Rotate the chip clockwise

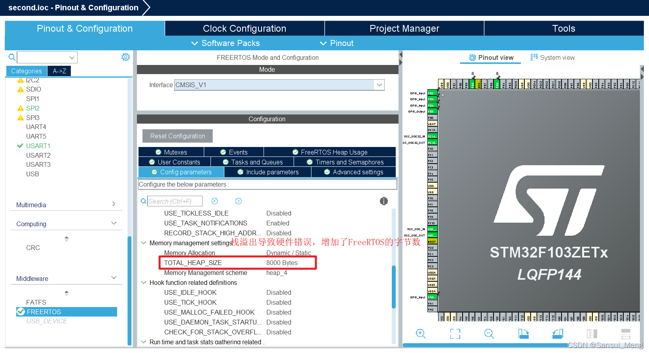pyautogui.click(x=523, y=334)
